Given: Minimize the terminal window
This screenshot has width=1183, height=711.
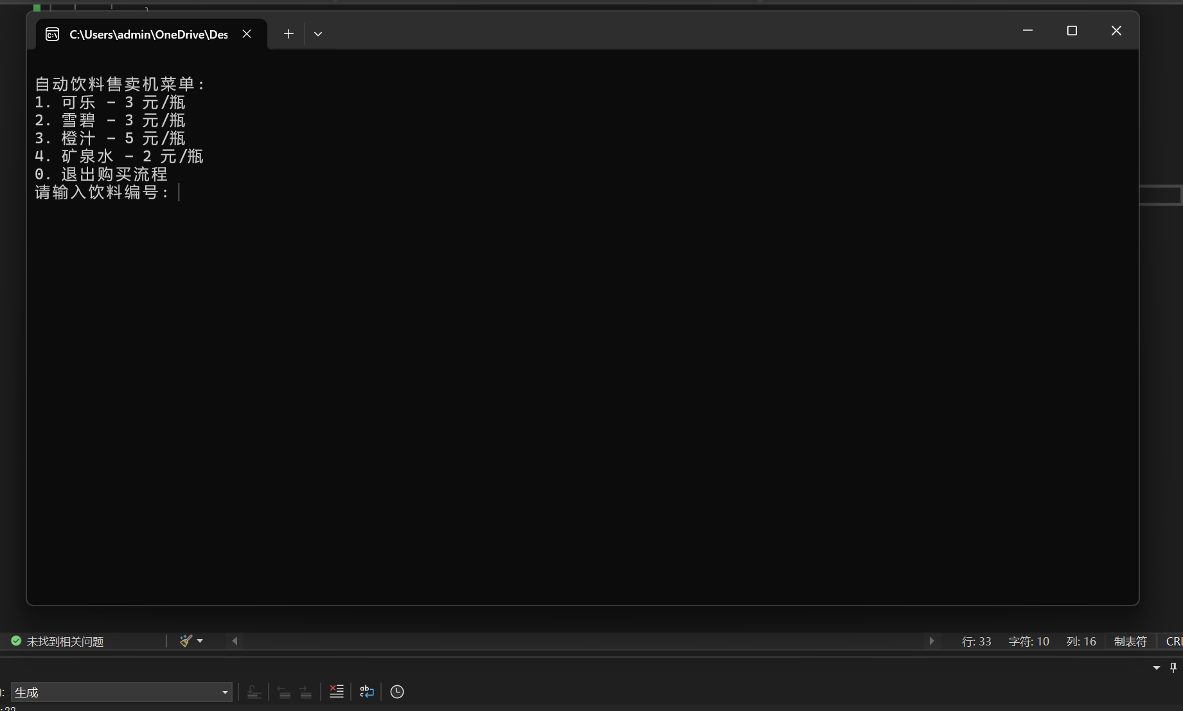Looking at the screenshot, I should point(1027,30).
